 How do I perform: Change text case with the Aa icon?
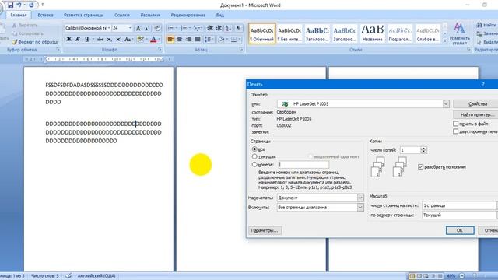point(128,40)
